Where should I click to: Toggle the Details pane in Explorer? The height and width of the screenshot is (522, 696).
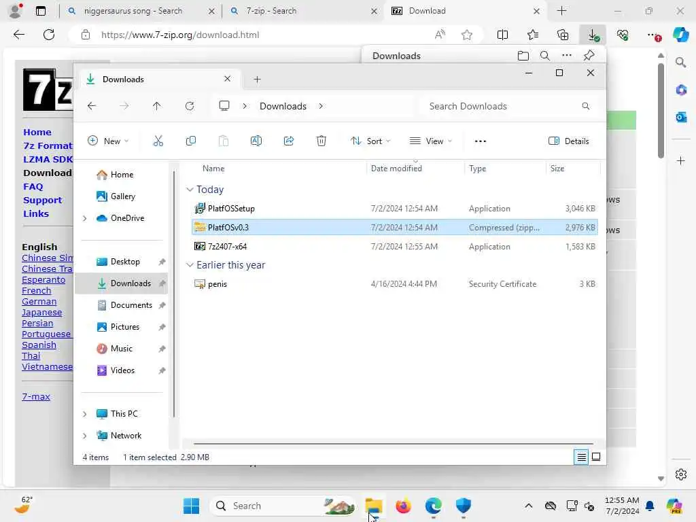point(569,141)
